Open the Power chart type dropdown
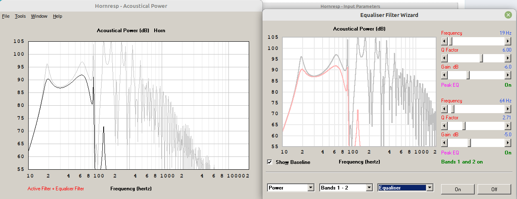This screenshot has width=517, height=199. pos(311,187)
